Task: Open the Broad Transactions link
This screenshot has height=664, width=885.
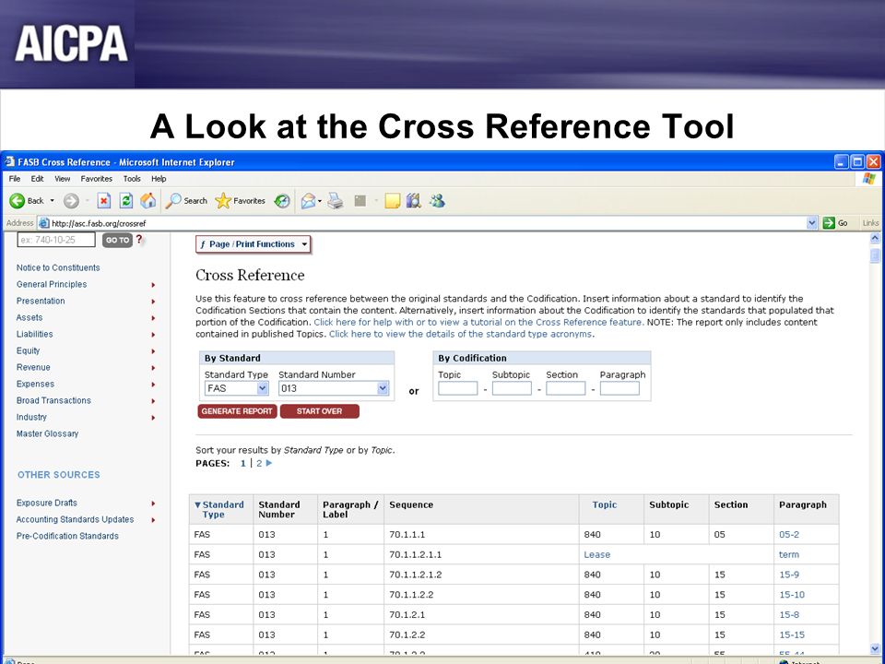Action: click(53, 400)
